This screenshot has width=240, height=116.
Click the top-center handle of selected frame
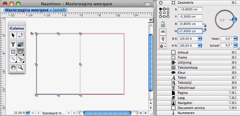[58, 33]
